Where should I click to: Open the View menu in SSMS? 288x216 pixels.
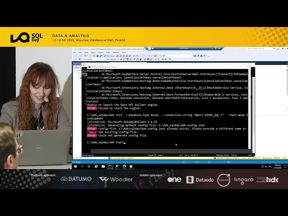pyautogui.click(x=86, y=53)
